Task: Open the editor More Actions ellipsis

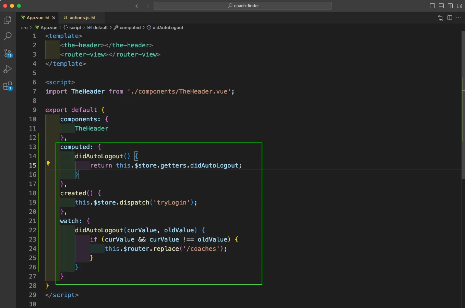Action: (458, 18)
